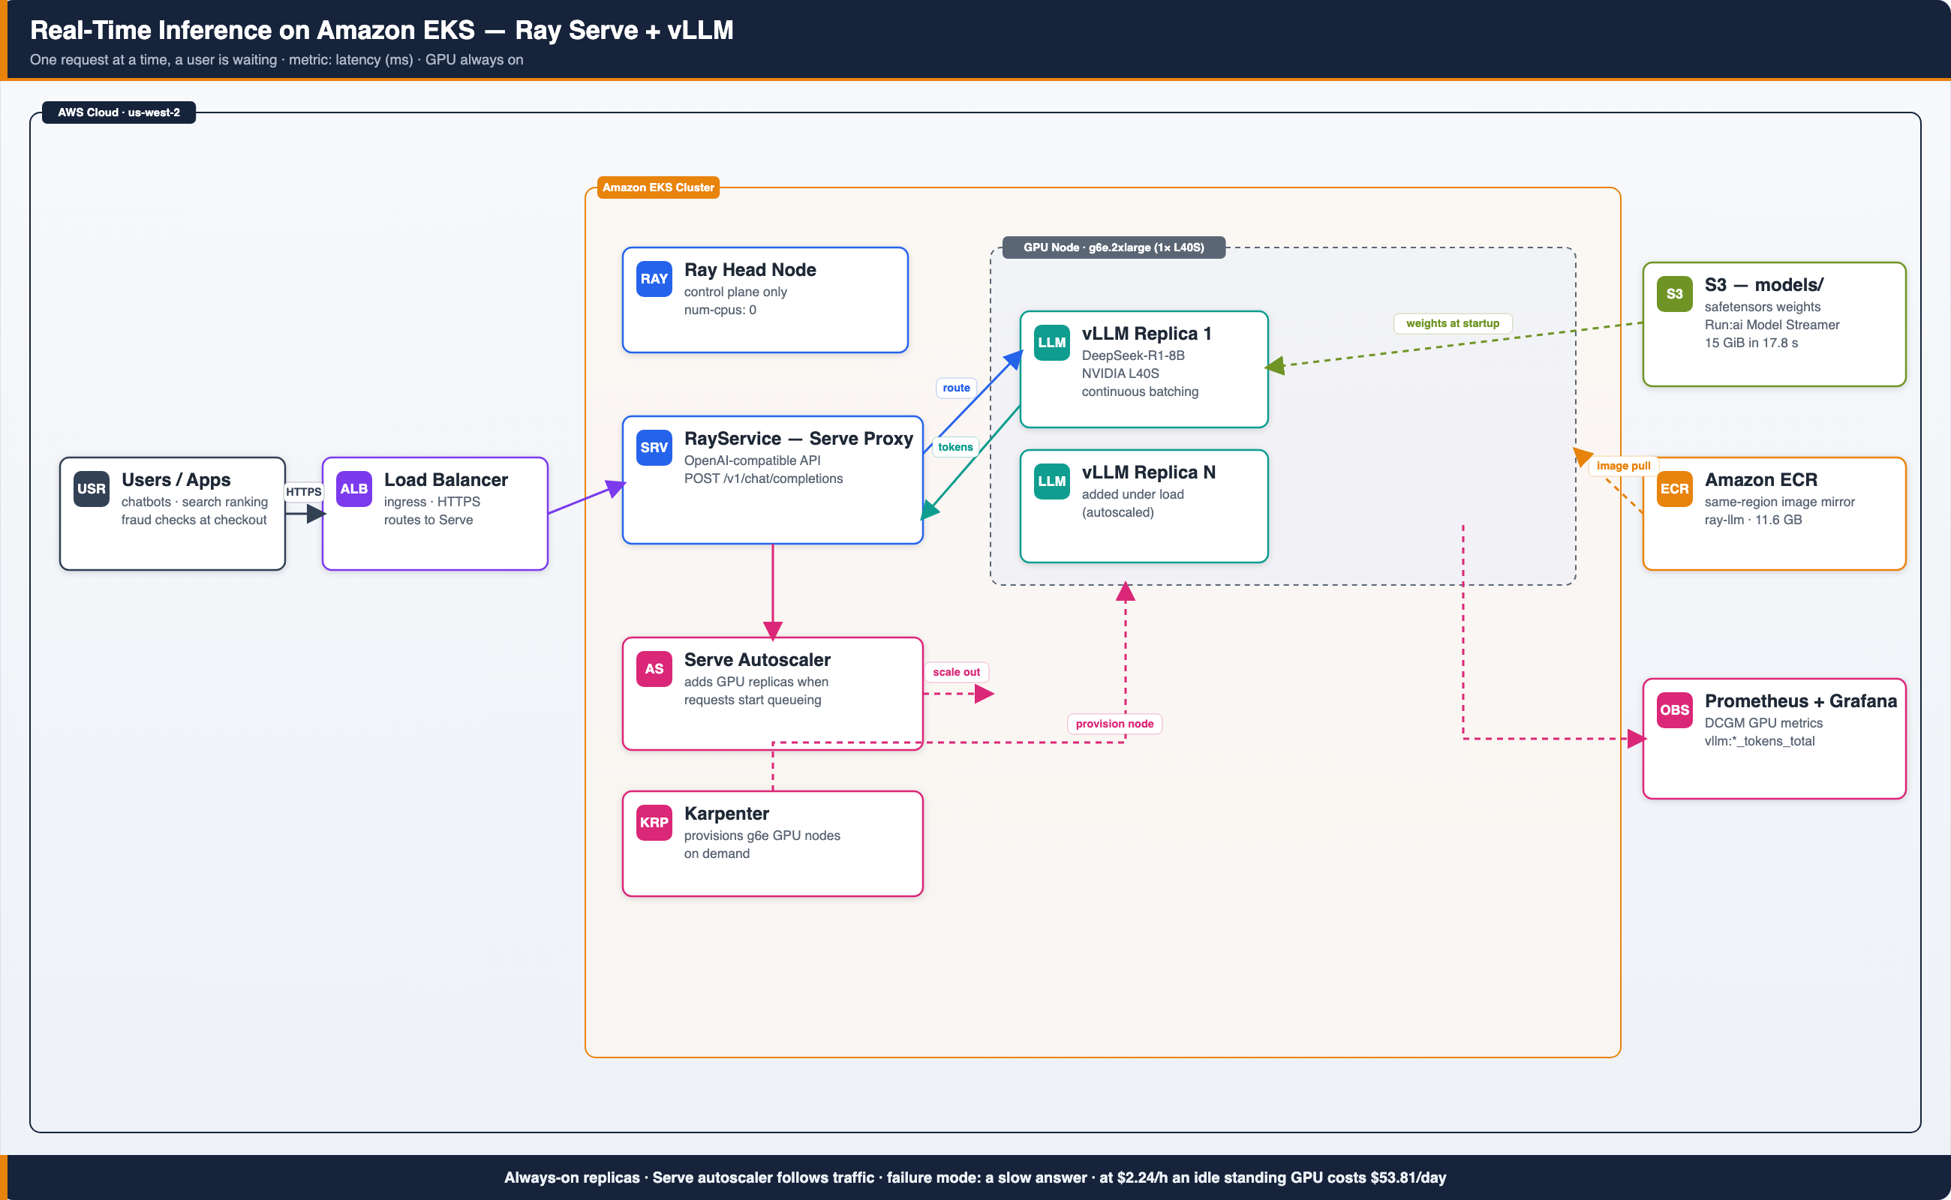The image size is (1951, 1200).
Task: Select the orange image pull label
Action: [1623, 466]
